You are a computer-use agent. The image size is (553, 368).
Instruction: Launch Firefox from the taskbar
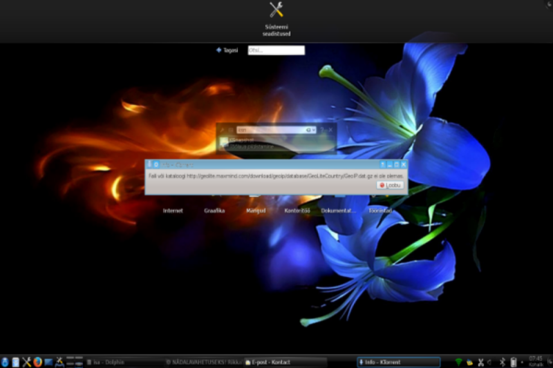[37, 362]
